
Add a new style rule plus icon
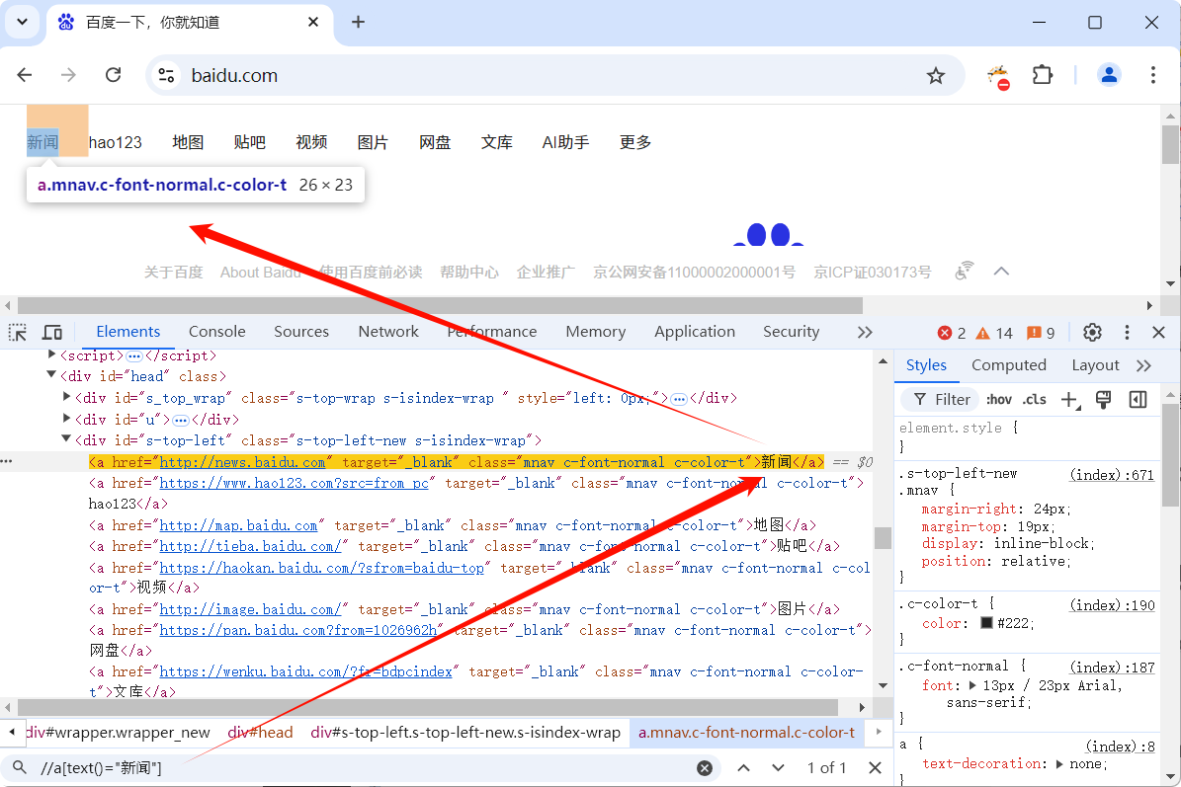(x=1070, y=400)
